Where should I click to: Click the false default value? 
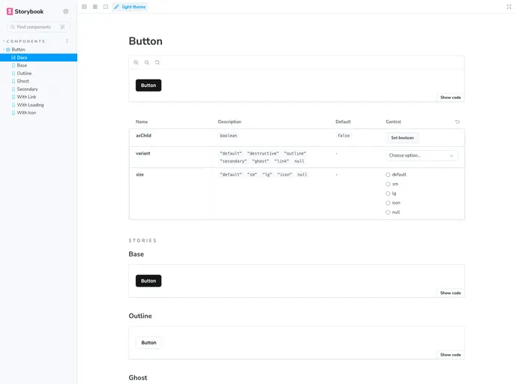point(343,136)
